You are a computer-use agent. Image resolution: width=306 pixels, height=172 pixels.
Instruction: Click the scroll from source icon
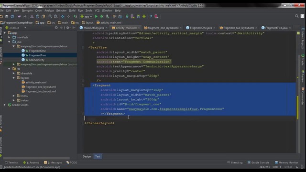pos(56,28)
